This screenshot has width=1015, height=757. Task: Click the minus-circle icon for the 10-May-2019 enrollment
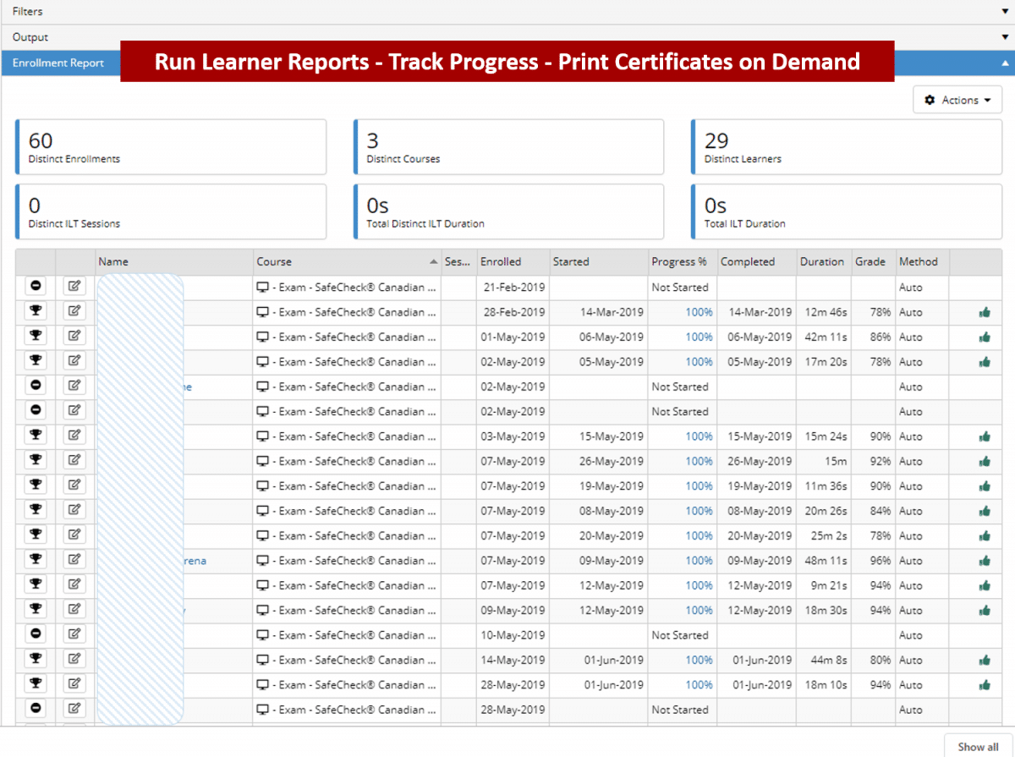pos(36,634)
